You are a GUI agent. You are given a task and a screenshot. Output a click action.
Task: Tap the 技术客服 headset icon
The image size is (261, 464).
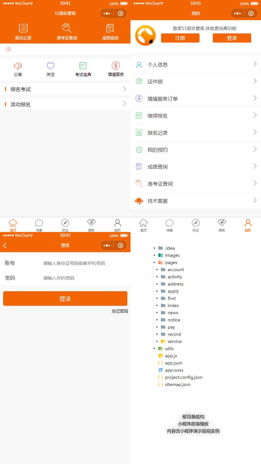point(139,201)
